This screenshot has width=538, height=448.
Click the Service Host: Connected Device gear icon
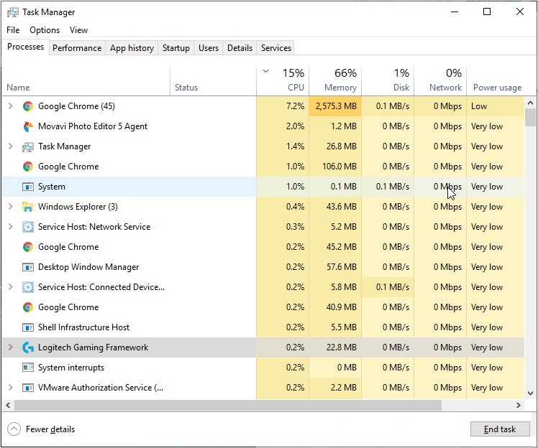click(x=28, y=287)
